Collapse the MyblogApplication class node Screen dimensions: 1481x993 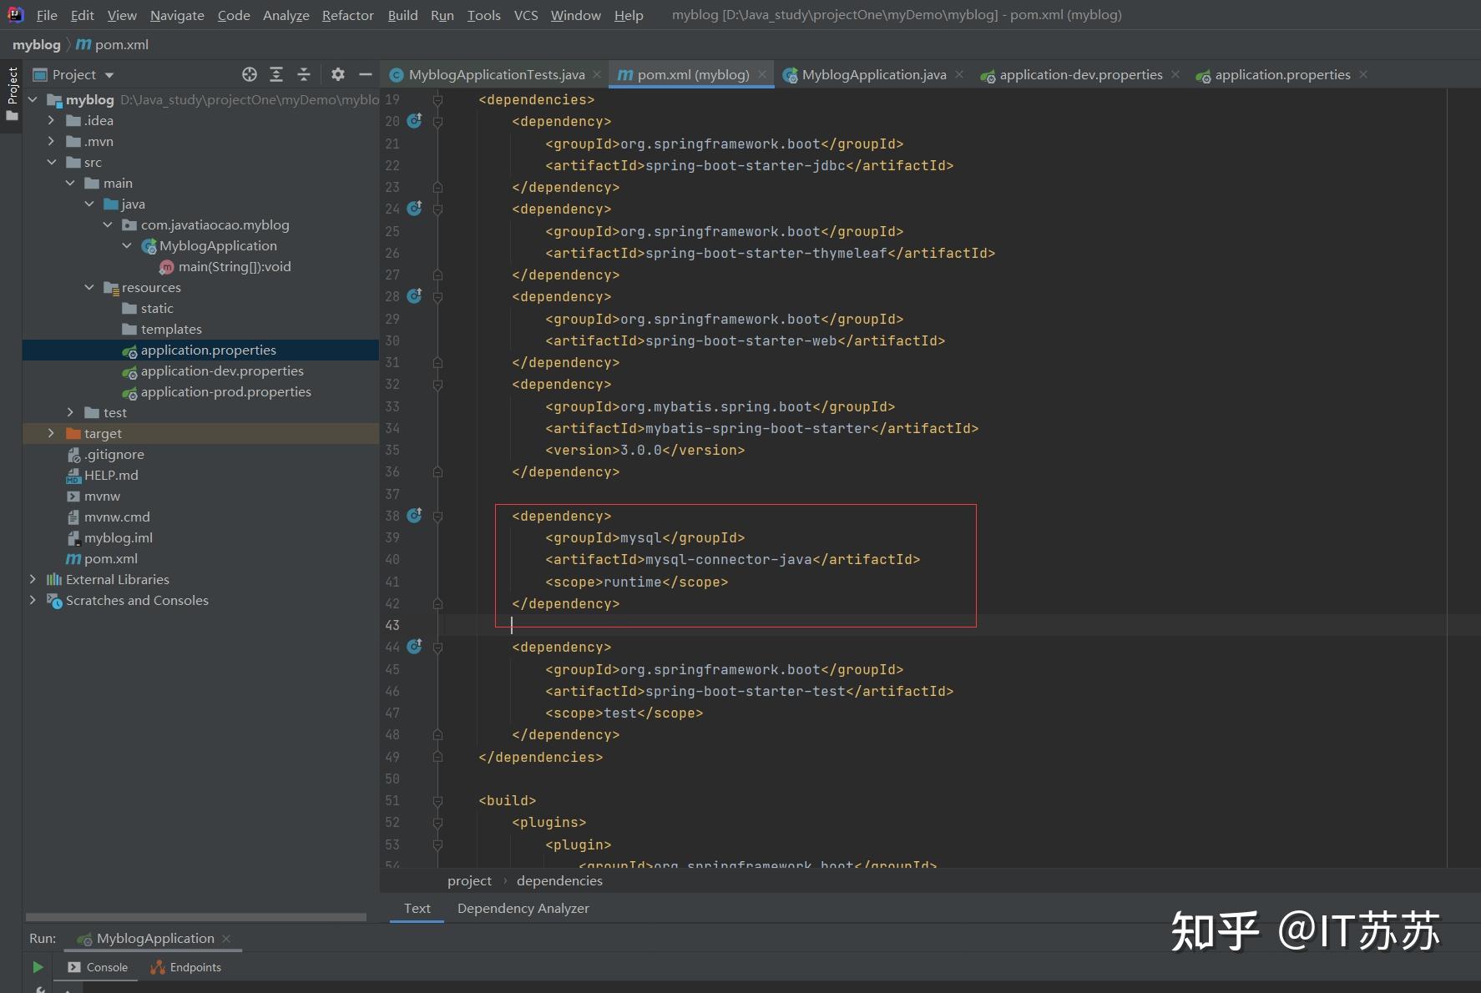tap(127, 245)
